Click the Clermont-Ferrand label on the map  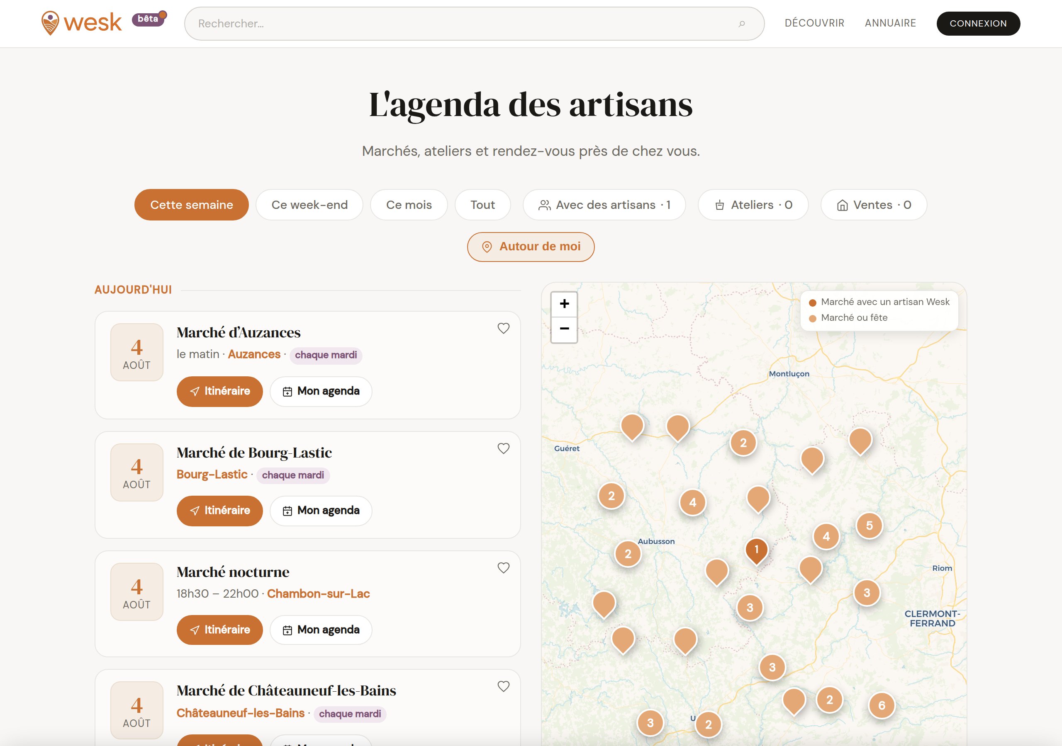point(932,618)
